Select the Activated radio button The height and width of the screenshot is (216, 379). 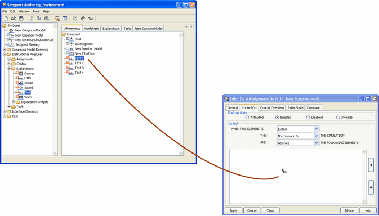[247, 118]
